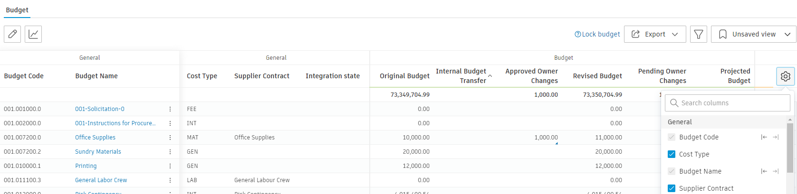The height and width of the screenshot is (194, 797).
Task: Pin Budget Code column to the left
Action: tap(764, 137)
